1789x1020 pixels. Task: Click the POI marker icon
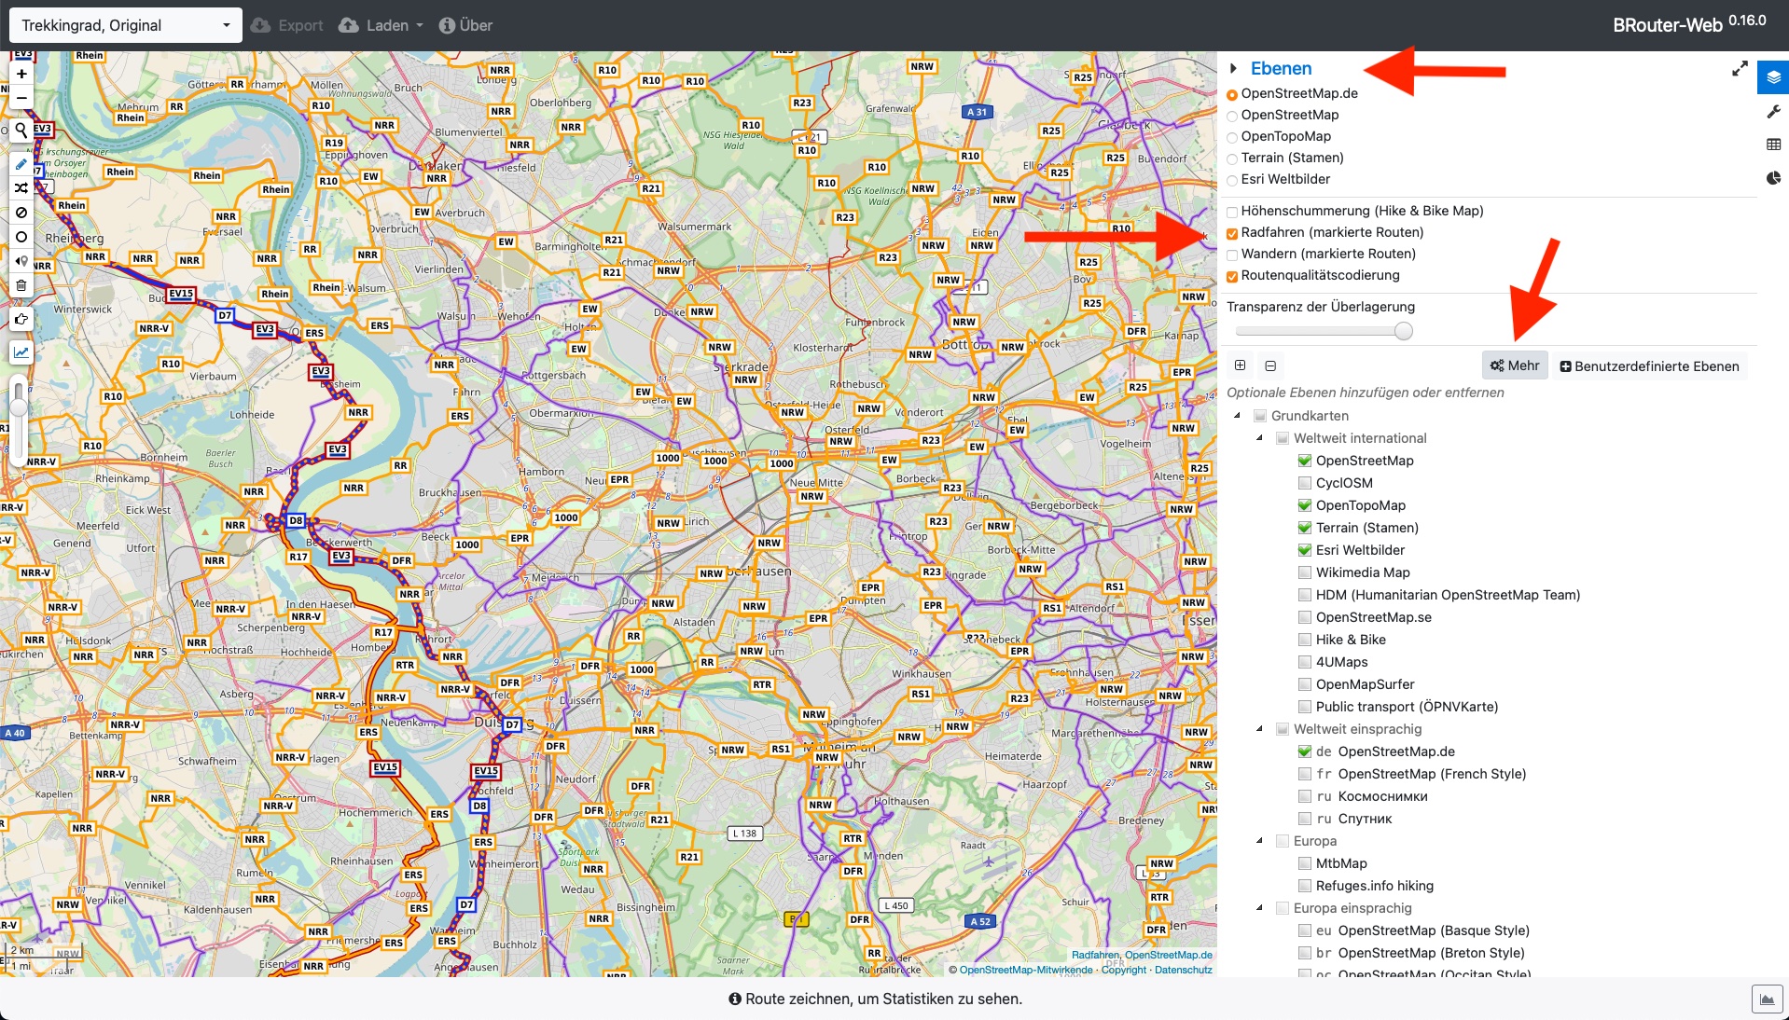[x=21, y=261]
